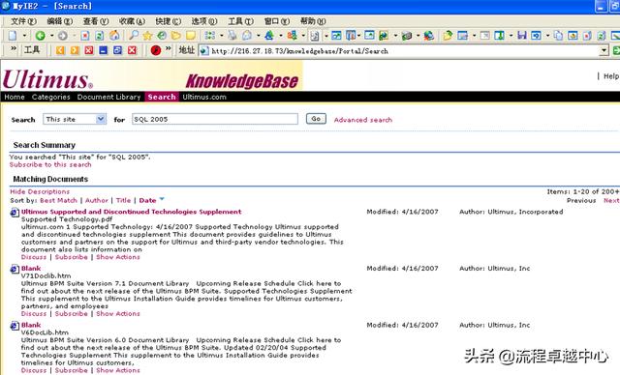Focus the 'SQL 2005' search field
The width and height of the screenshot is (620, 375).
tap(215, 119)
